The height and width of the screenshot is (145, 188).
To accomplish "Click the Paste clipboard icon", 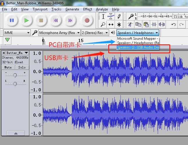I will [x=146, y=24].
